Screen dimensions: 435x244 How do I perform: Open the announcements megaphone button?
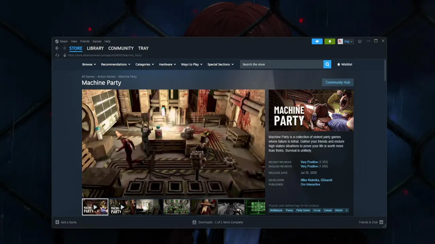click(x=317, y=41)
